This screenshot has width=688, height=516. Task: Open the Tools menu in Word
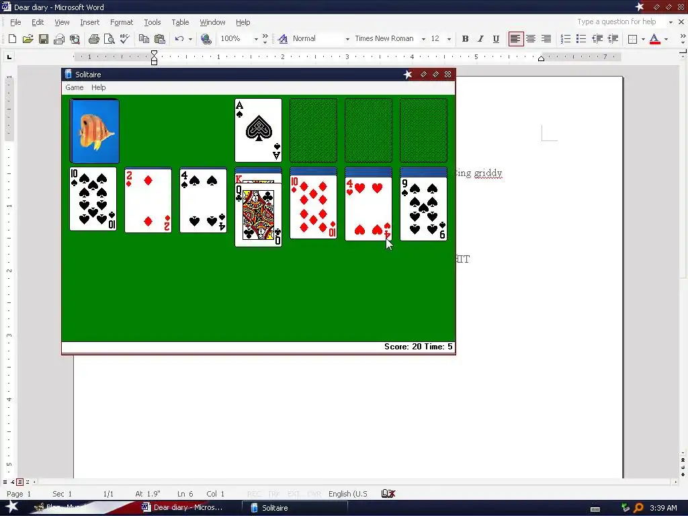[x=153, y=22]
